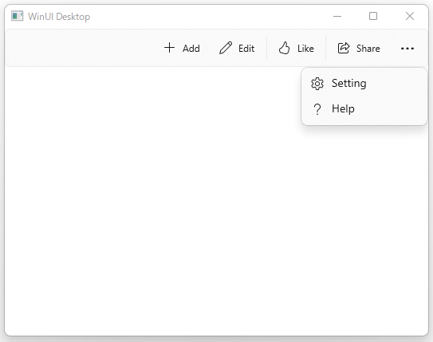Open the Setting menu entry
The height and width of the screenshot is (342, 433).
click(364, 84)
